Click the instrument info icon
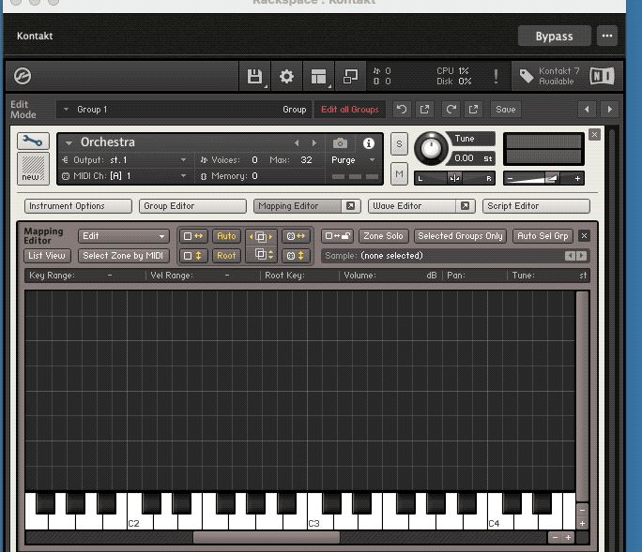642x552 pixels. click(x=369, y=143)
